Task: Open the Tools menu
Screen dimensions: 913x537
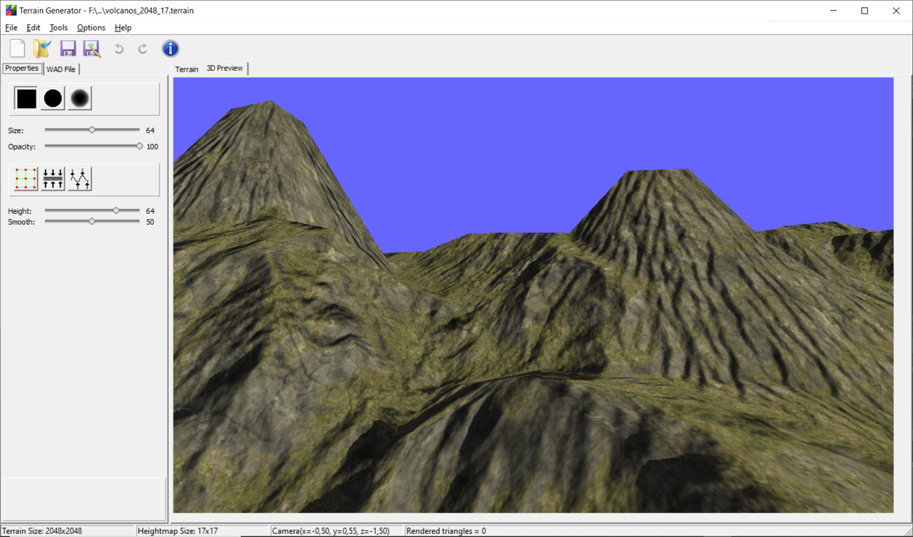Action: click(x=58, y=28)
